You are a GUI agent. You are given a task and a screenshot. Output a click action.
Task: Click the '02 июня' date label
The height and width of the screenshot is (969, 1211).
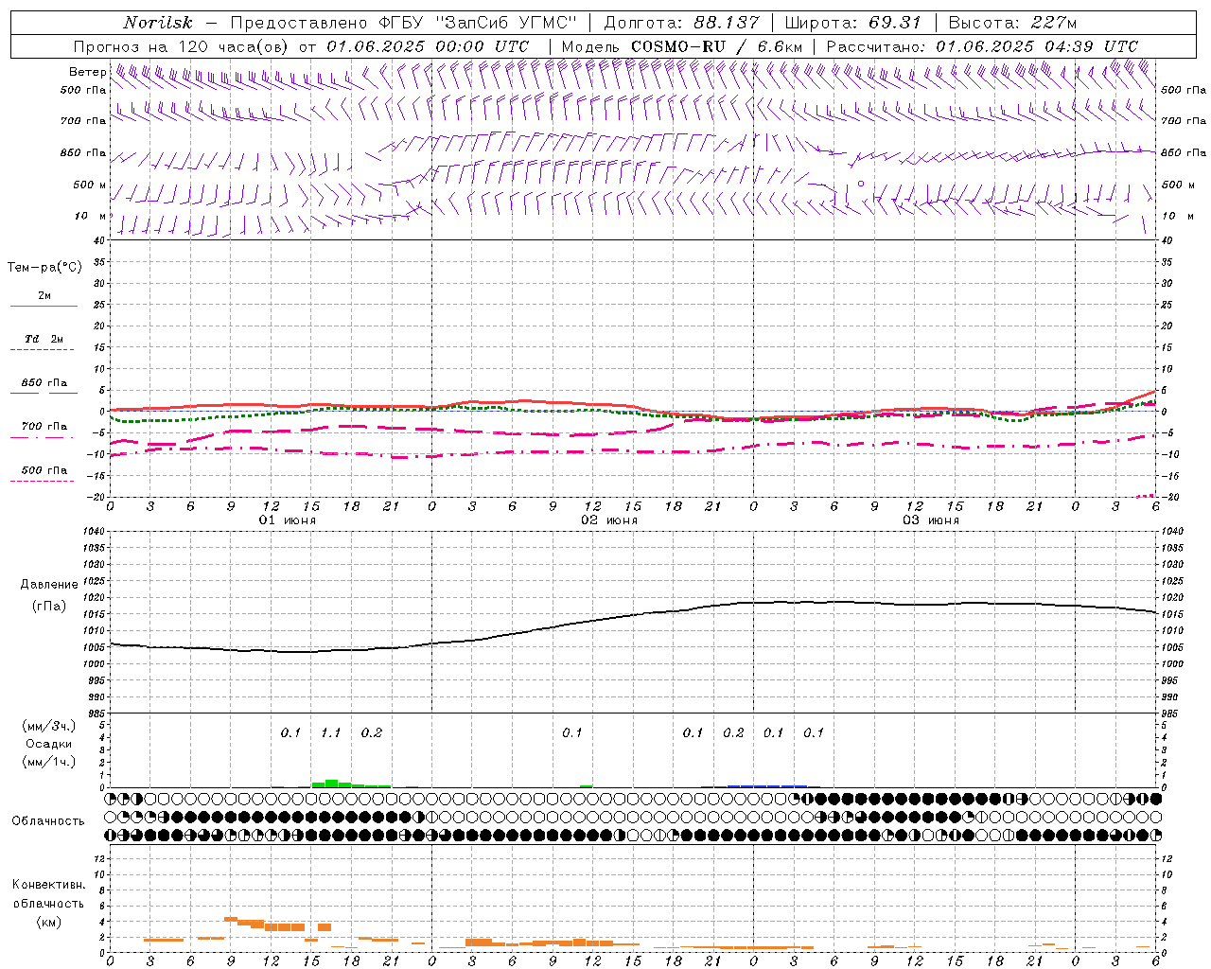coord(609,520)
